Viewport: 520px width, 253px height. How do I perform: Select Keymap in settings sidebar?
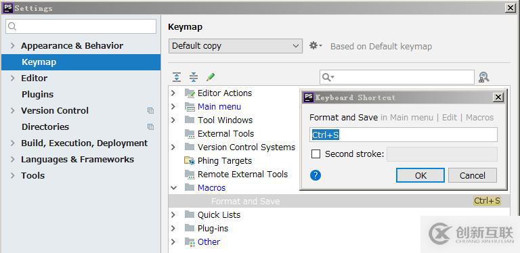point(81,62)
